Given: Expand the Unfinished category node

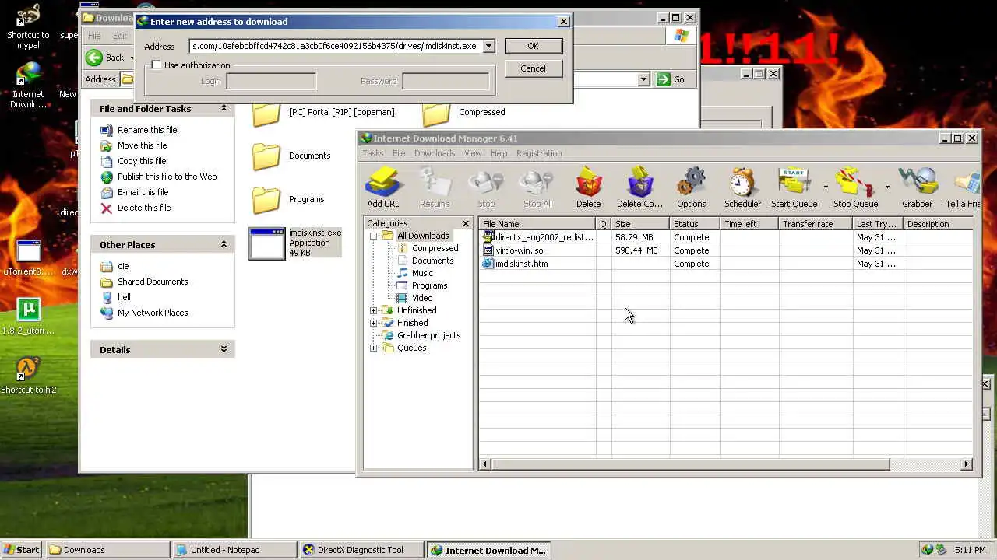Looking at the screenshot, I should point(373,310).
